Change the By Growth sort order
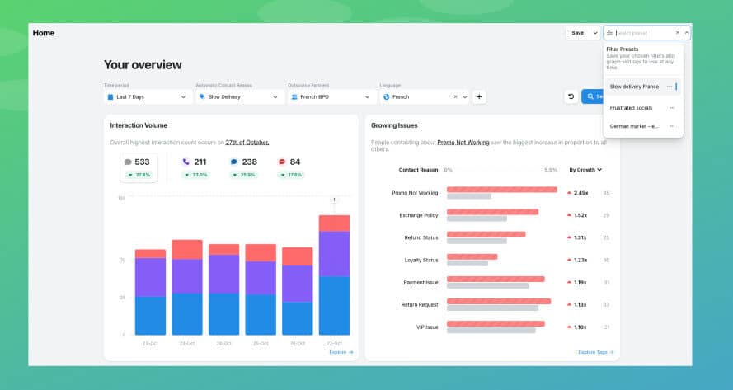Image resolution: width=733 pixels, height=390 pixels. coord(585,170)
